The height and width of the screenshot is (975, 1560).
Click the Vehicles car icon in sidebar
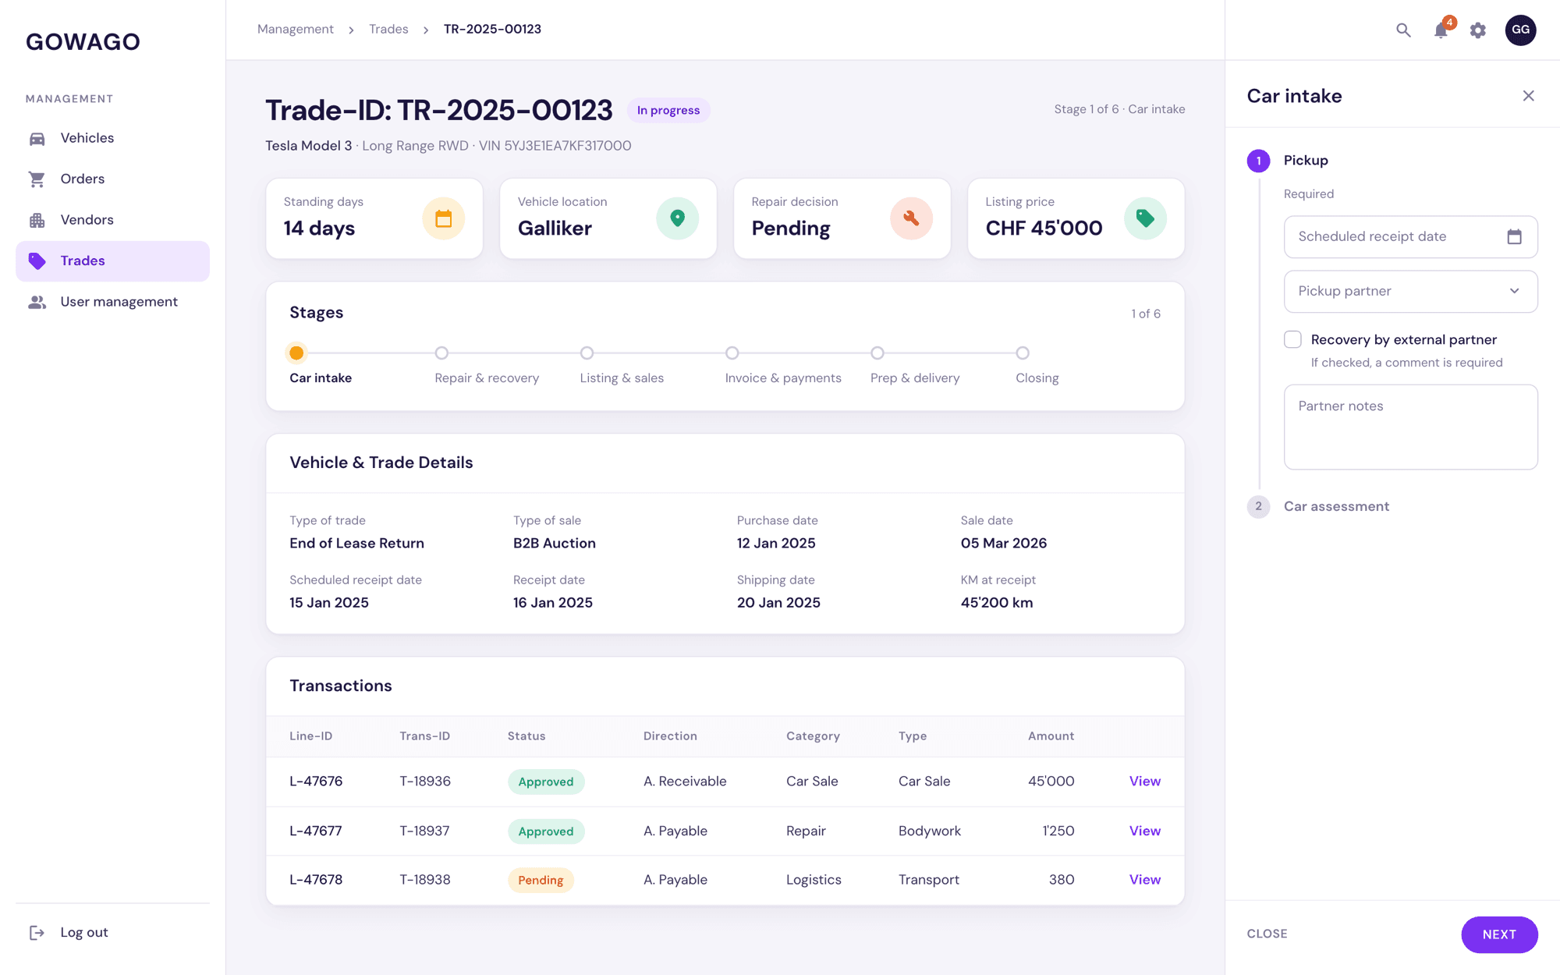37,138
